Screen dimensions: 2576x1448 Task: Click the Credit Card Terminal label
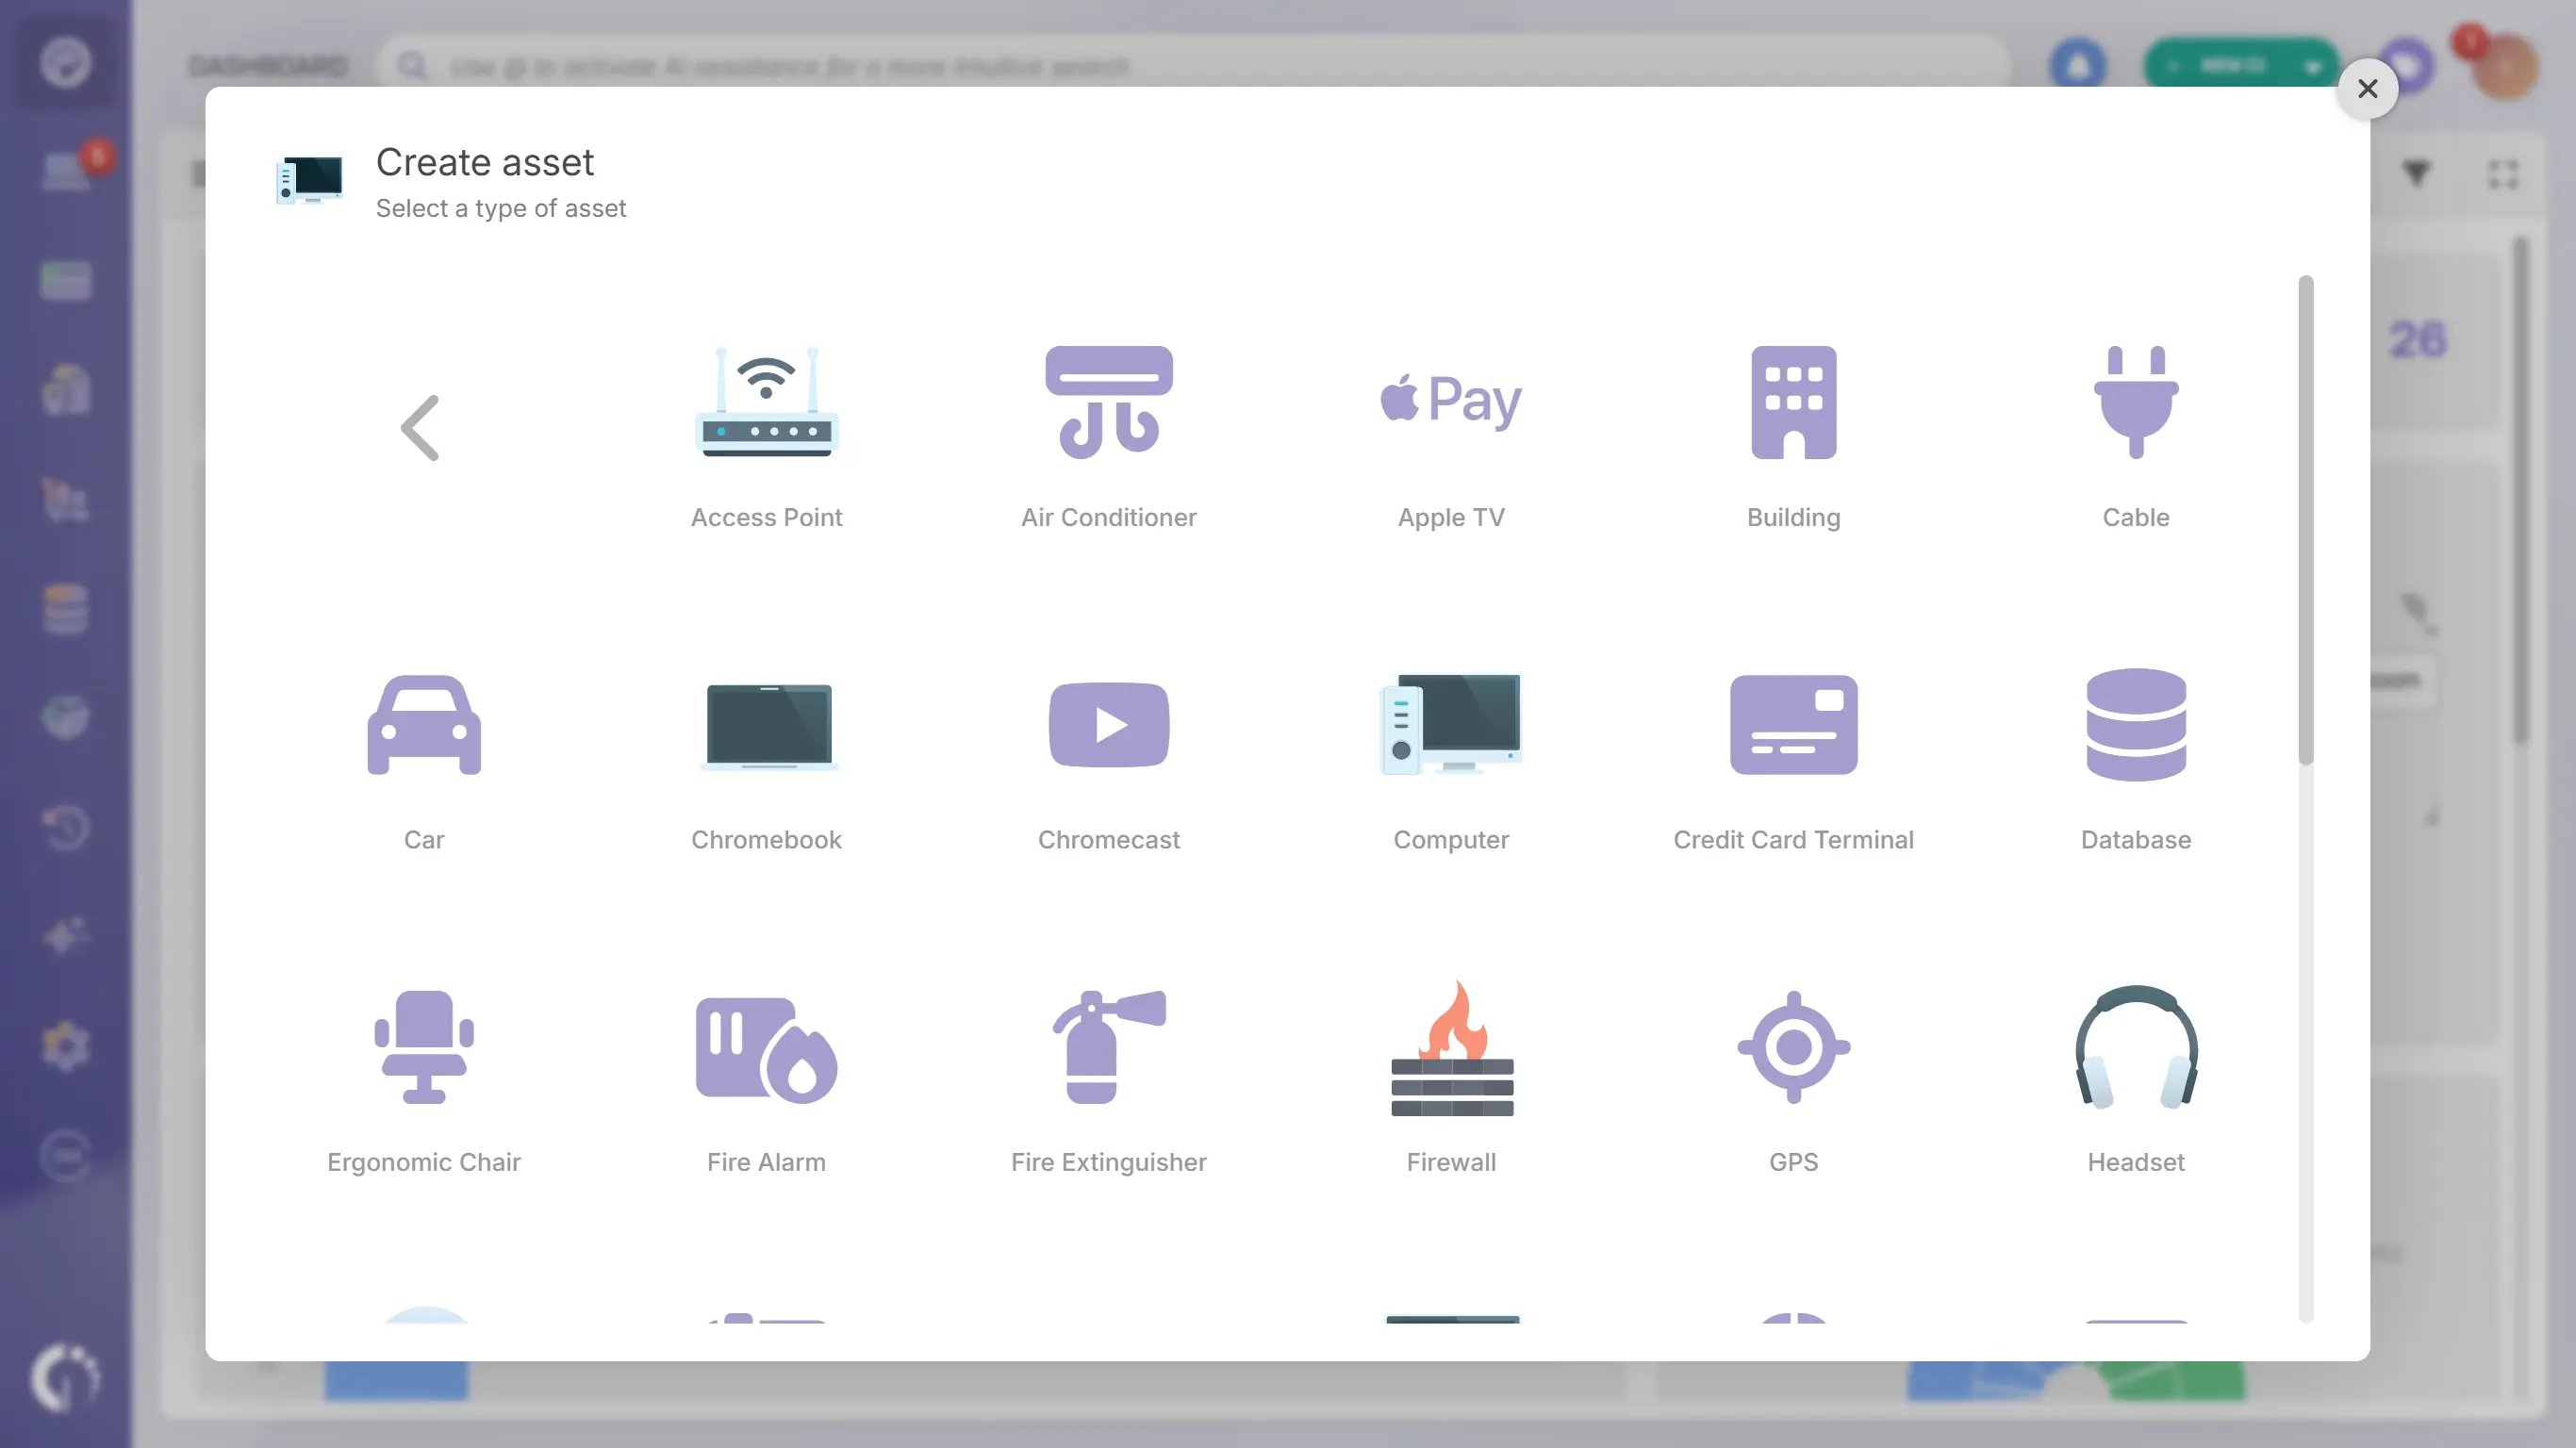[x=1793, y=839]
